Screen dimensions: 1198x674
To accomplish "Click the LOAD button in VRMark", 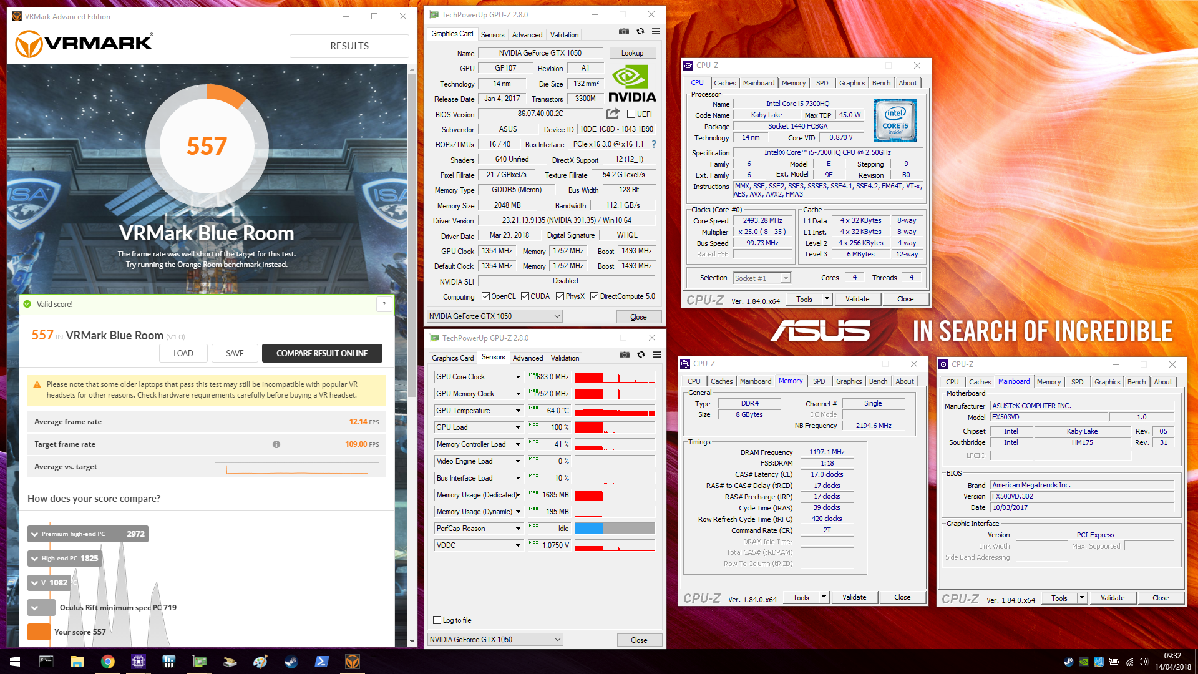I will pos(183,353).
